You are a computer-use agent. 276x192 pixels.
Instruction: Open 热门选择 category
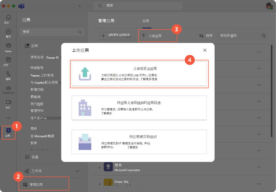pyautogui.click(x=37, y=104)
